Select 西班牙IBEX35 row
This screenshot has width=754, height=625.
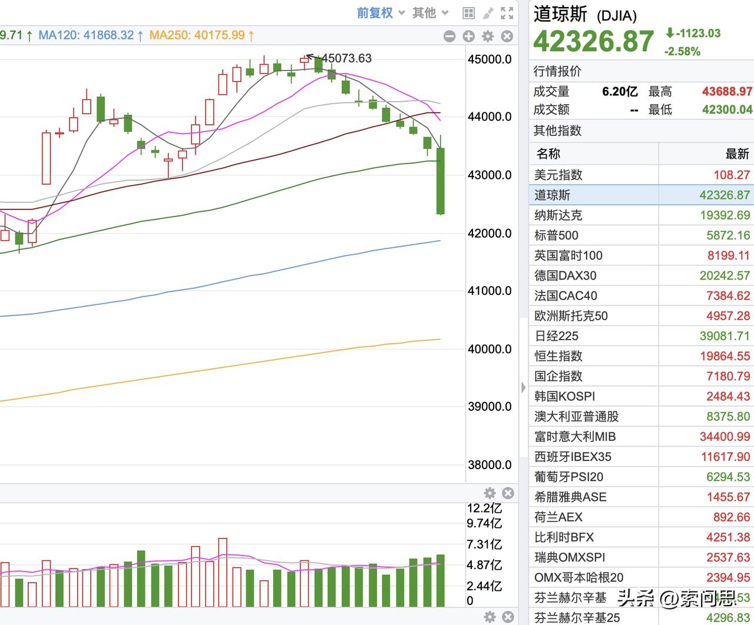point(641,456)
